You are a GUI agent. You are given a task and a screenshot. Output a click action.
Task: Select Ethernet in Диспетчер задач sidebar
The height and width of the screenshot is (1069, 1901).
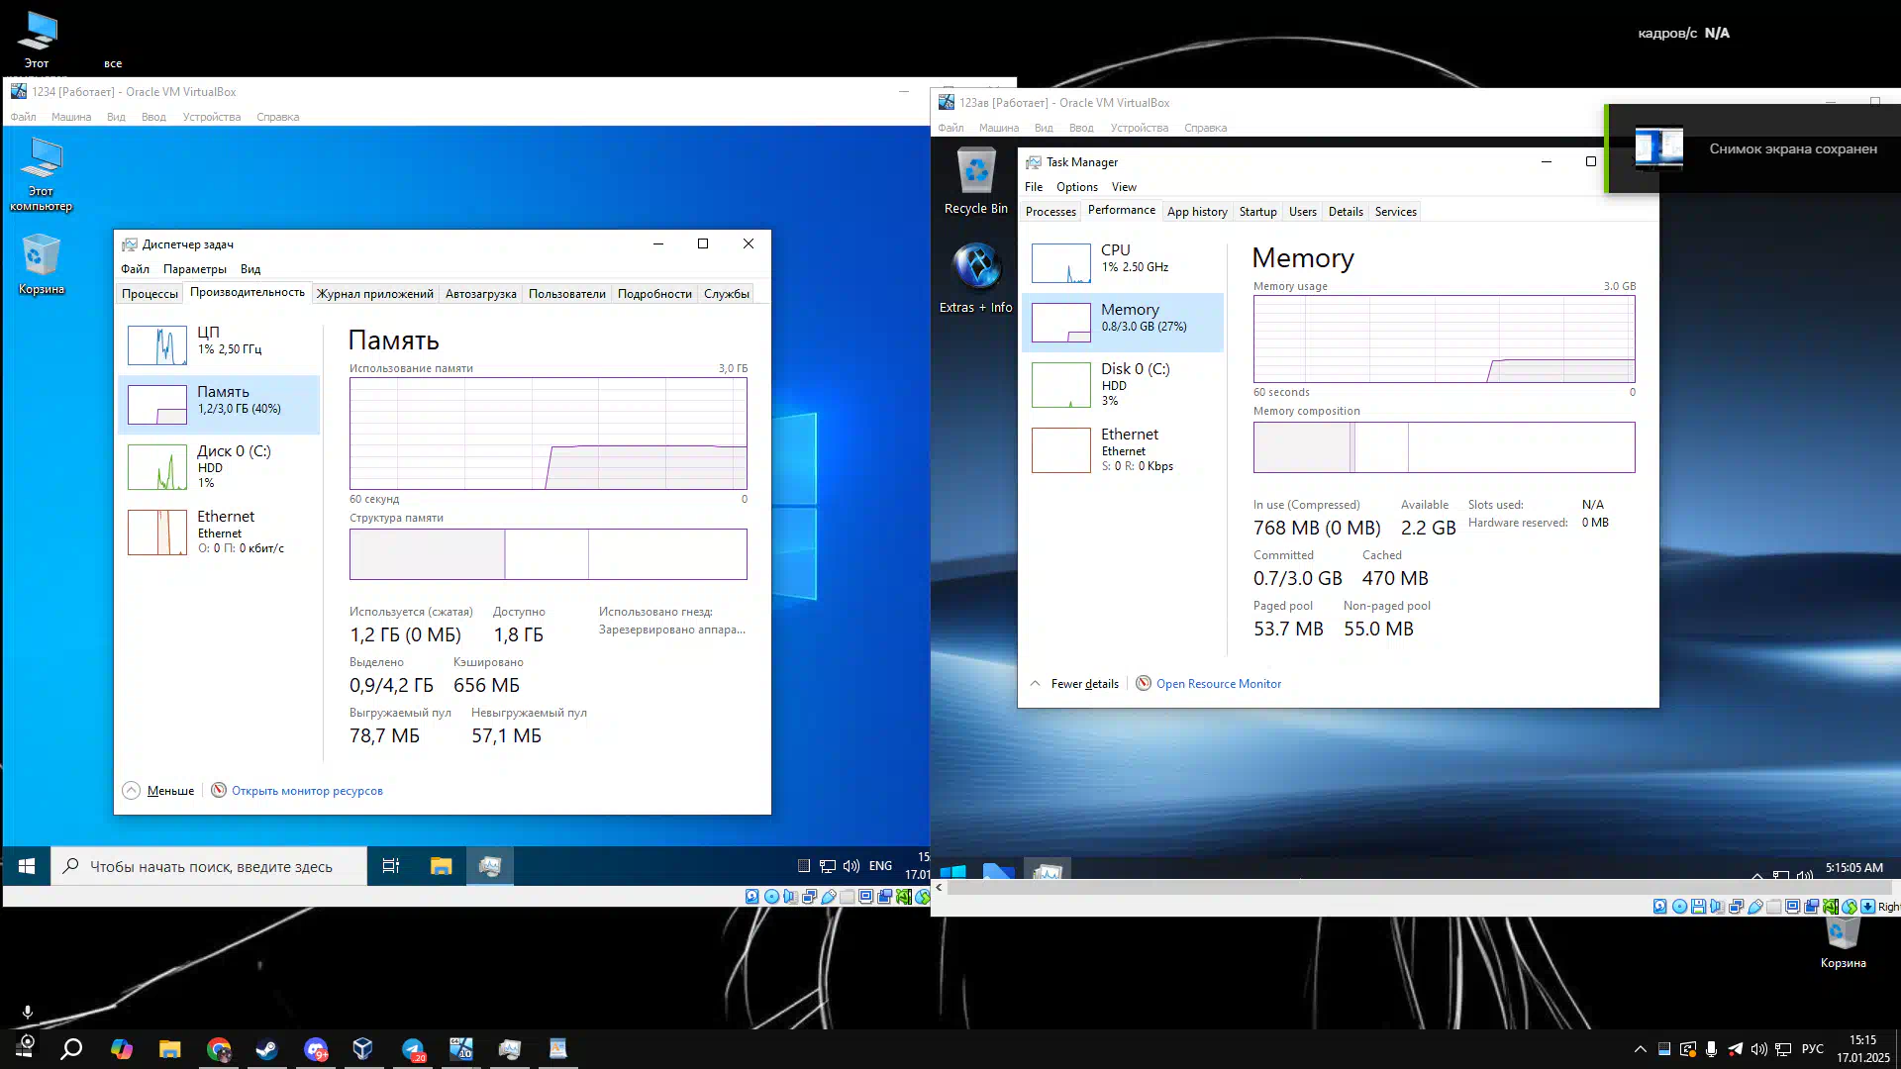tap(219, 532)
